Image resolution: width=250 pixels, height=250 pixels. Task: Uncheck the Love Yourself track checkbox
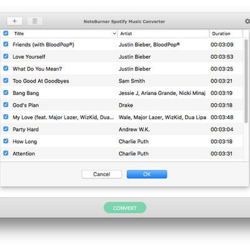click(x=6, y=56)
